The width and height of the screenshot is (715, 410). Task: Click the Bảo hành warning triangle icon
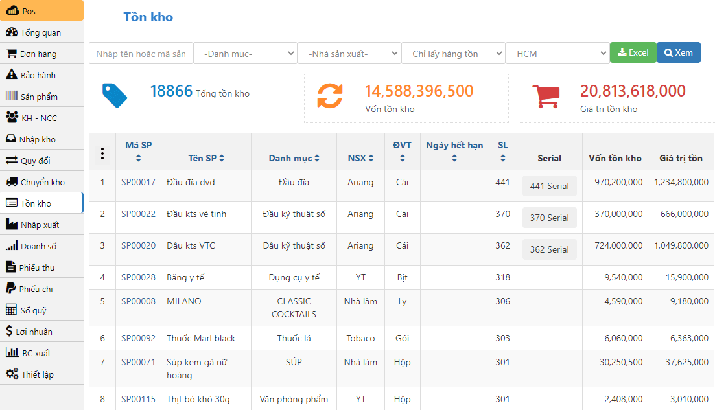[x=12, y=75]
